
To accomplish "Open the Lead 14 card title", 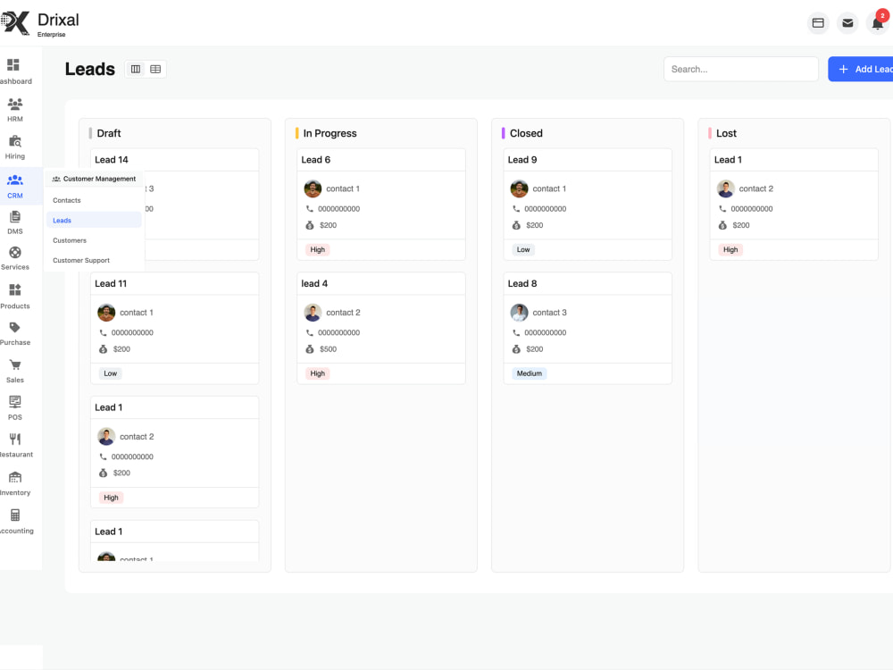I will [x=112, y=160].
